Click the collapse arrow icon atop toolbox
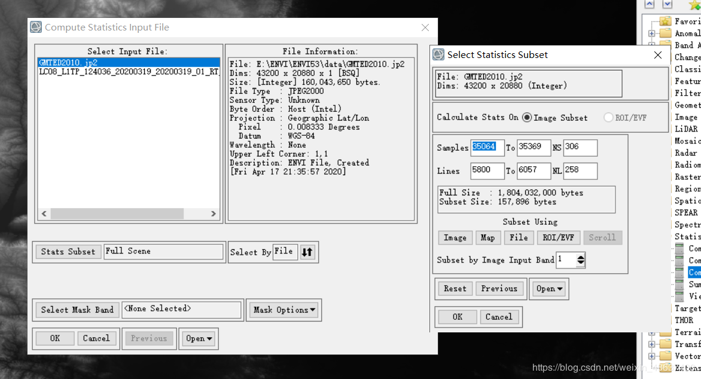Image resolution: width=701 pixels, height=379 pixels. [650, 5]
